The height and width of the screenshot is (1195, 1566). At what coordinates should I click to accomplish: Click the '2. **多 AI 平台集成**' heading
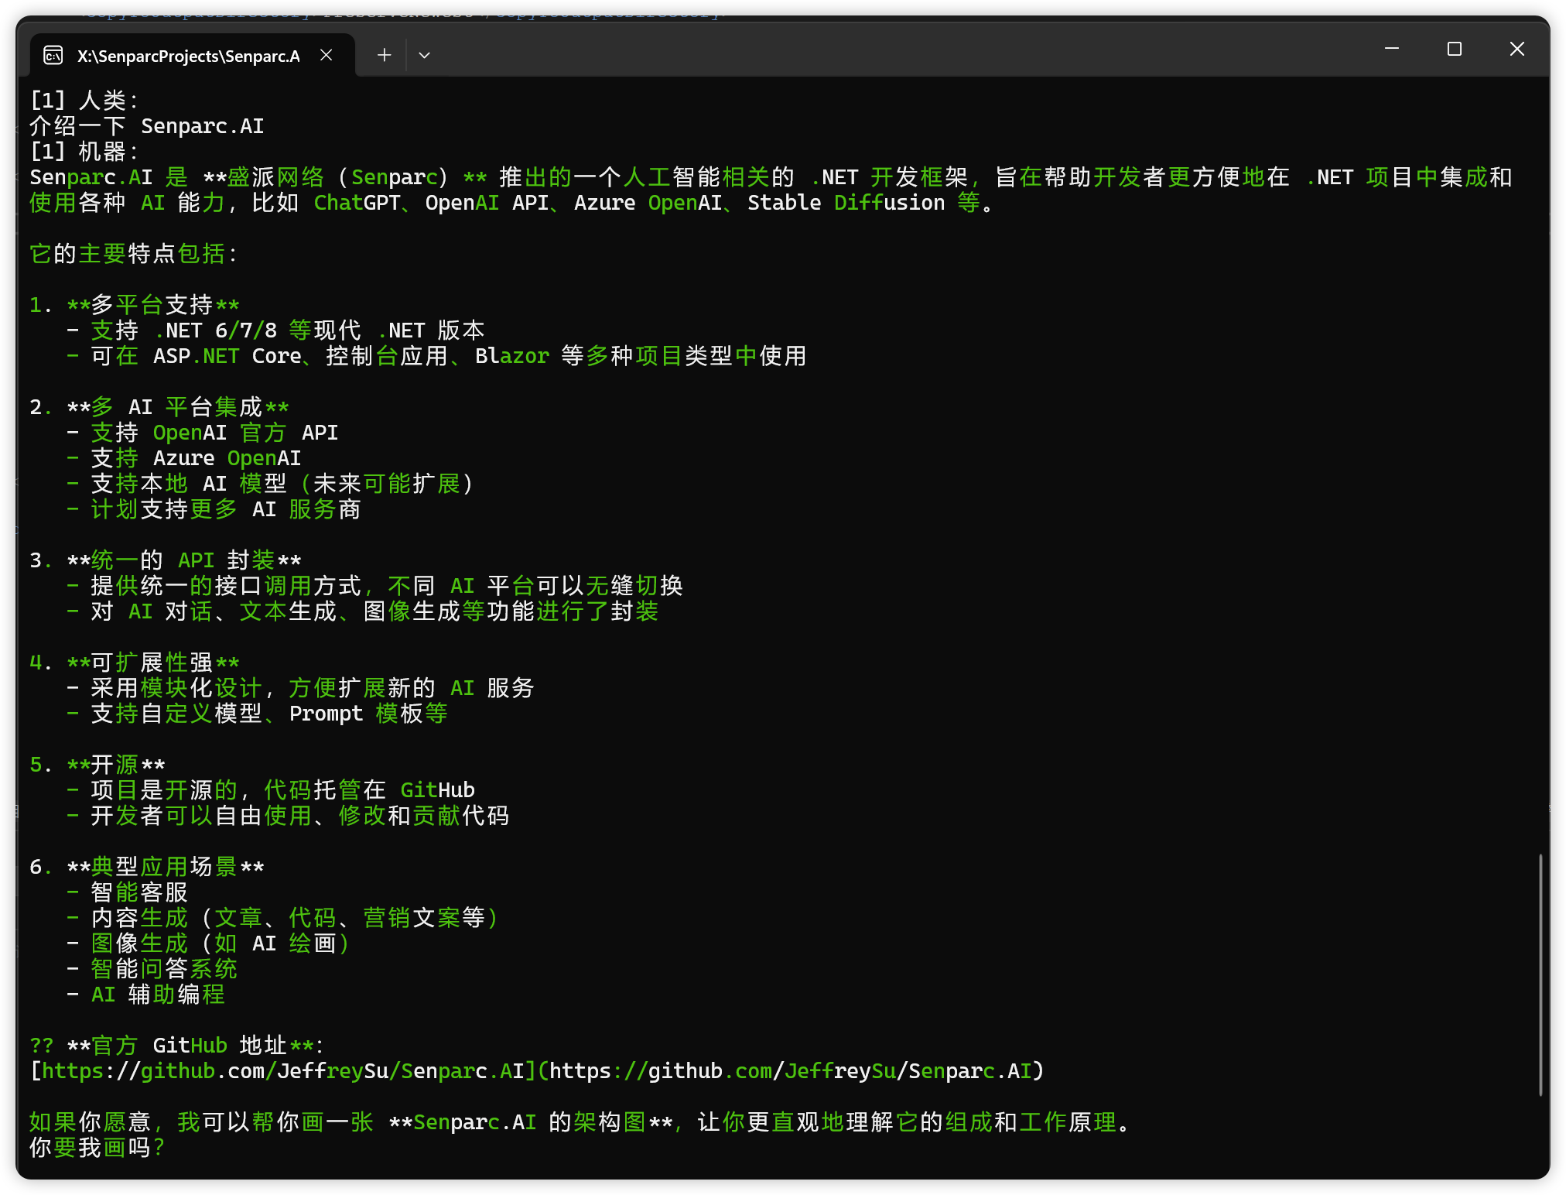click(x=159, y=407)
